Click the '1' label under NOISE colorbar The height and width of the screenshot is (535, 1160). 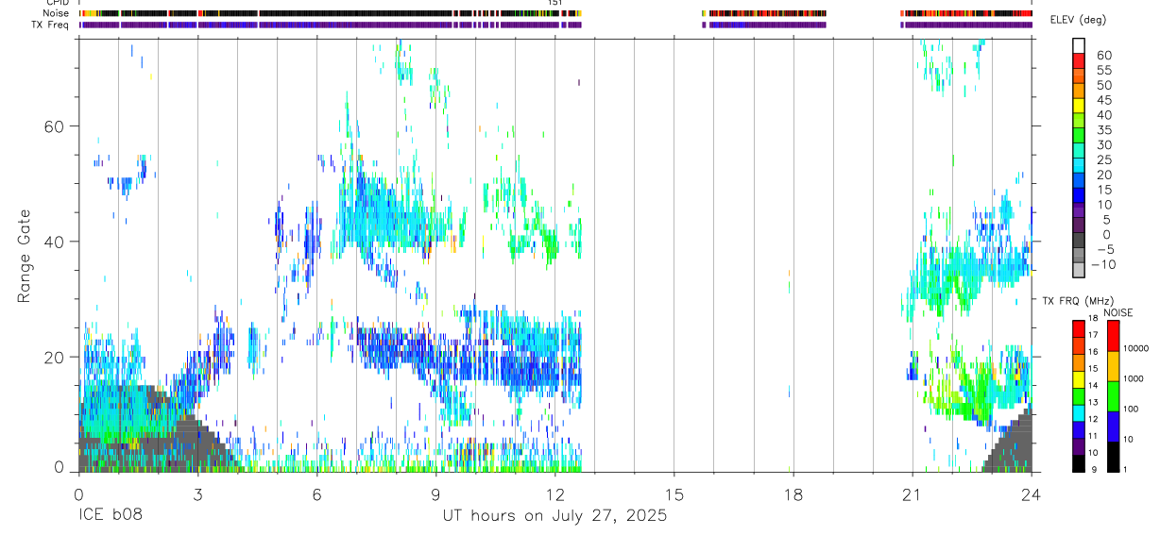pos(1126,469)
